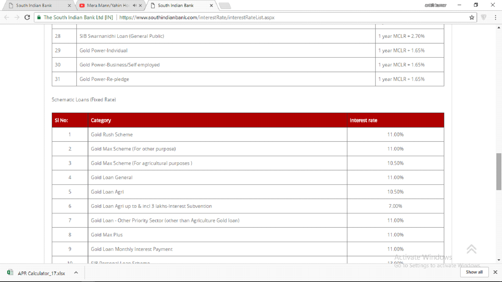Click the Excel file icon in downloads bar
Viewport: 502px width, 282px height.
coord(10,273)
